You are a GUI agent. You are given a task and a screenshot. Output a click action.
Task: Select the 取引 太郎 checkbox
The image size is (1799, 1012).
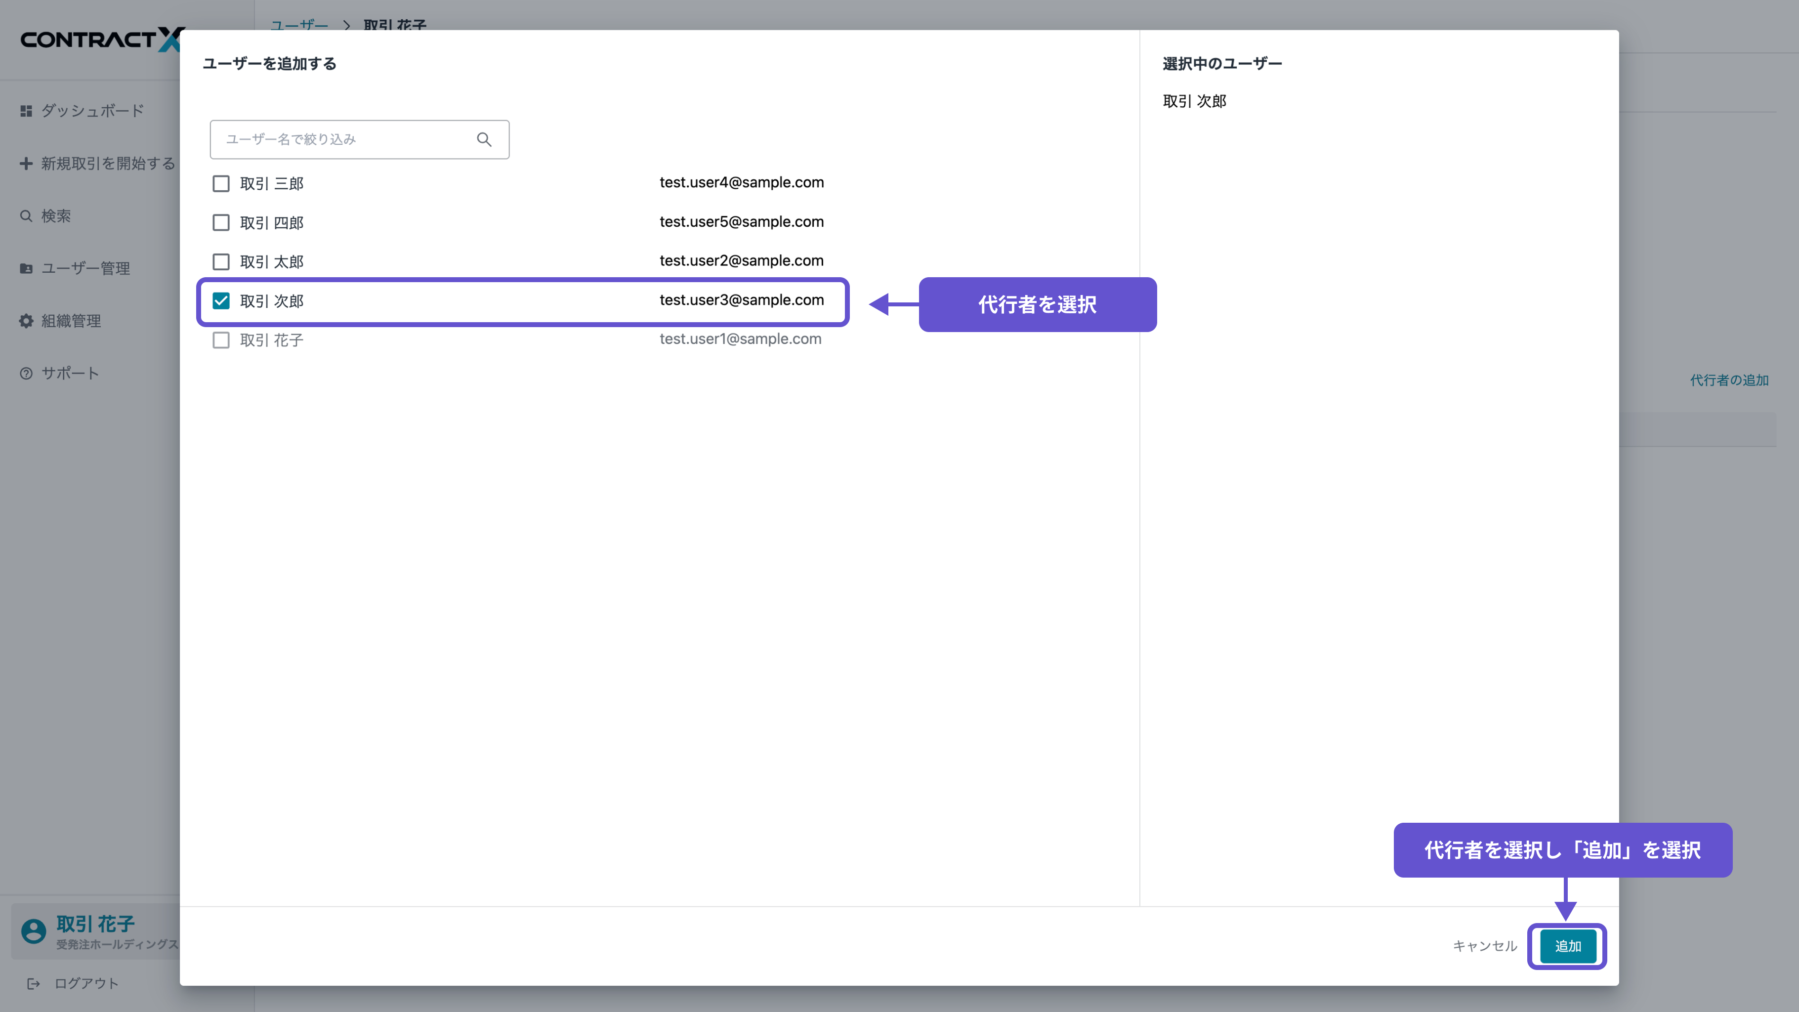pos(221,262)
